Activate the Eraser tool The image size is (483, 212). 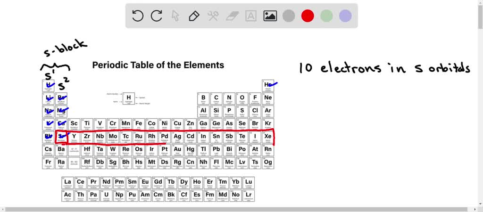[232, 16]
